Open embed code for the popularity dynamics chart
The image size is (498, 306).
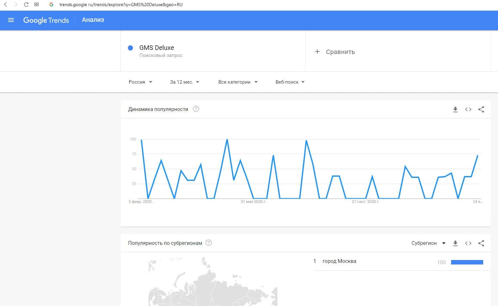point(468,109)
